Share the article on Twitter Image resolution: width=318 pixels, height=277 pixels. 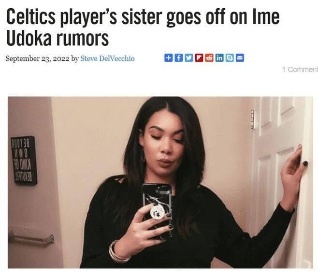189,58
